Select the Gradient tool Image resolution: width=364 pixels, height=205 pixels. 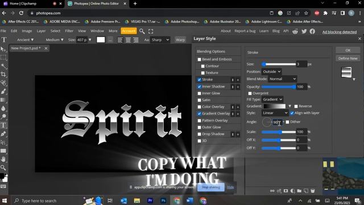[3, 100]
